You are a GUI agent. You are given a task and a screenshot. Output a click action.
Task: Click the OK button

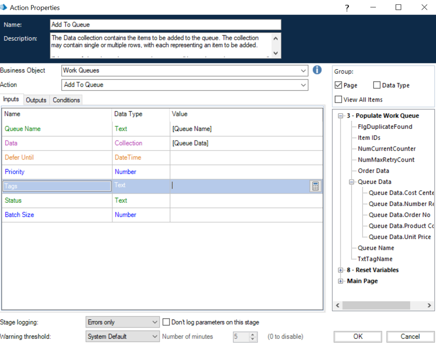pyautogui.click(x=358, y=337)
